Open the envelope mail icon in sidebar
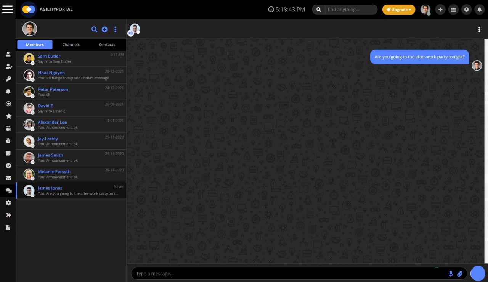The height and width of the screenshot is (282, 488). pyautogui.click(x=8, y=178)
